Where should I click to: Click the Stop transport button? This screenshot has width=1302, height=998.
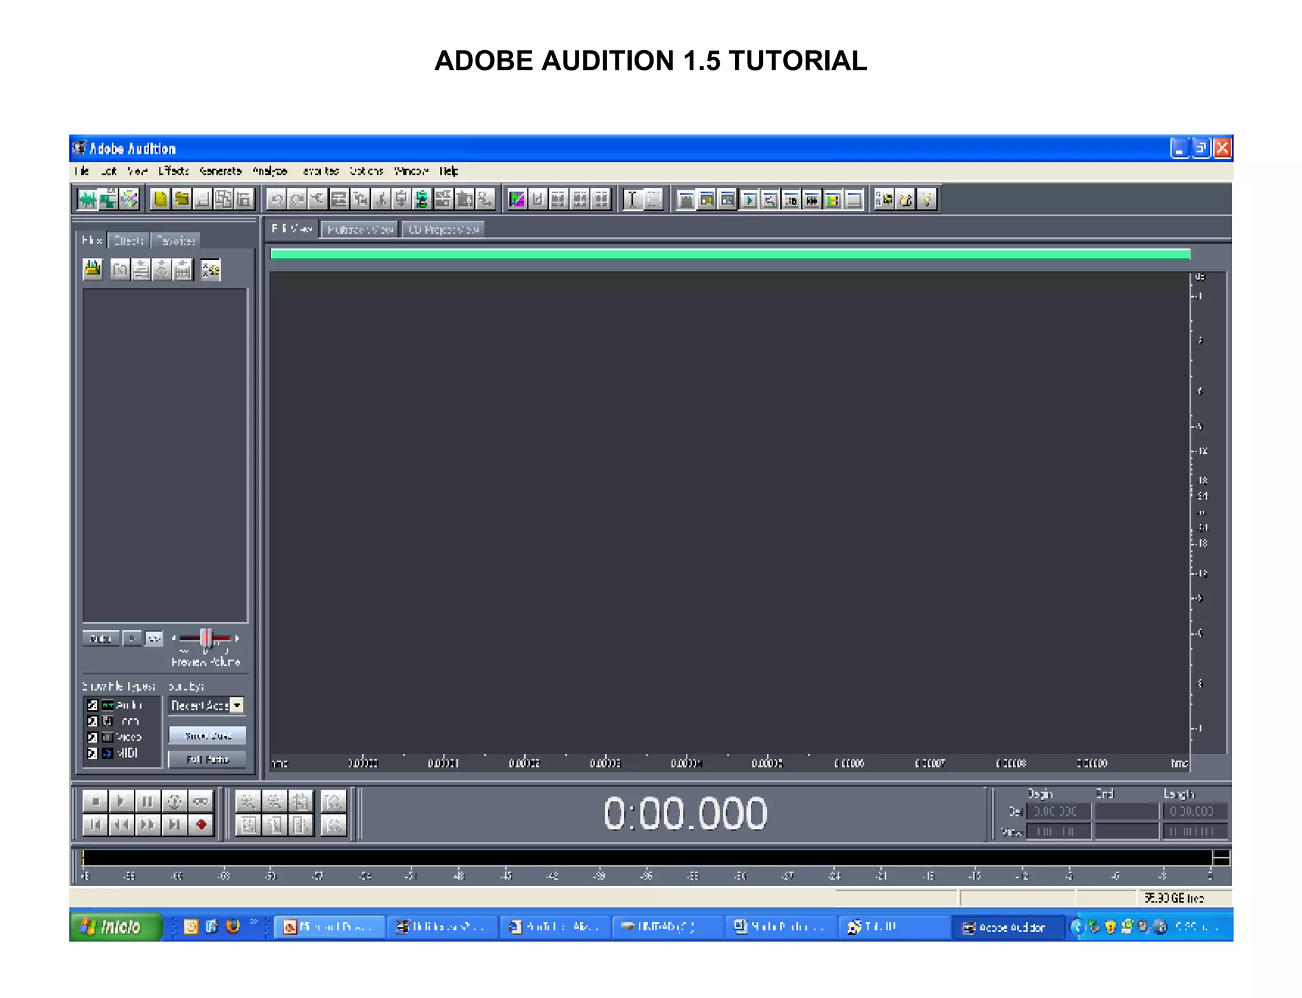(95, 801)
